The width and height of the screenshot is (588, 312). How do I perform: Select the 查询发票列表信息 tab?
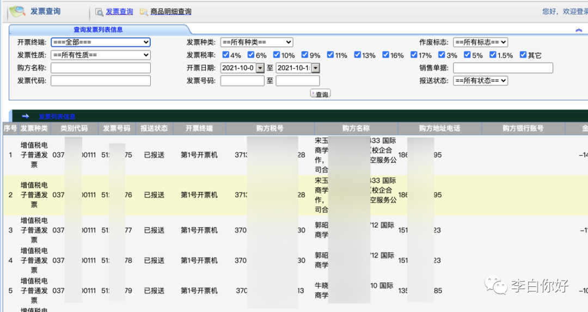click(x=98, y=29)
